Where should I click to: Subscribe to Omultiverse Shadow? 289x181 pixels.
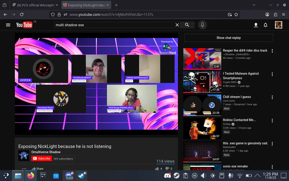tap(42, 158)
